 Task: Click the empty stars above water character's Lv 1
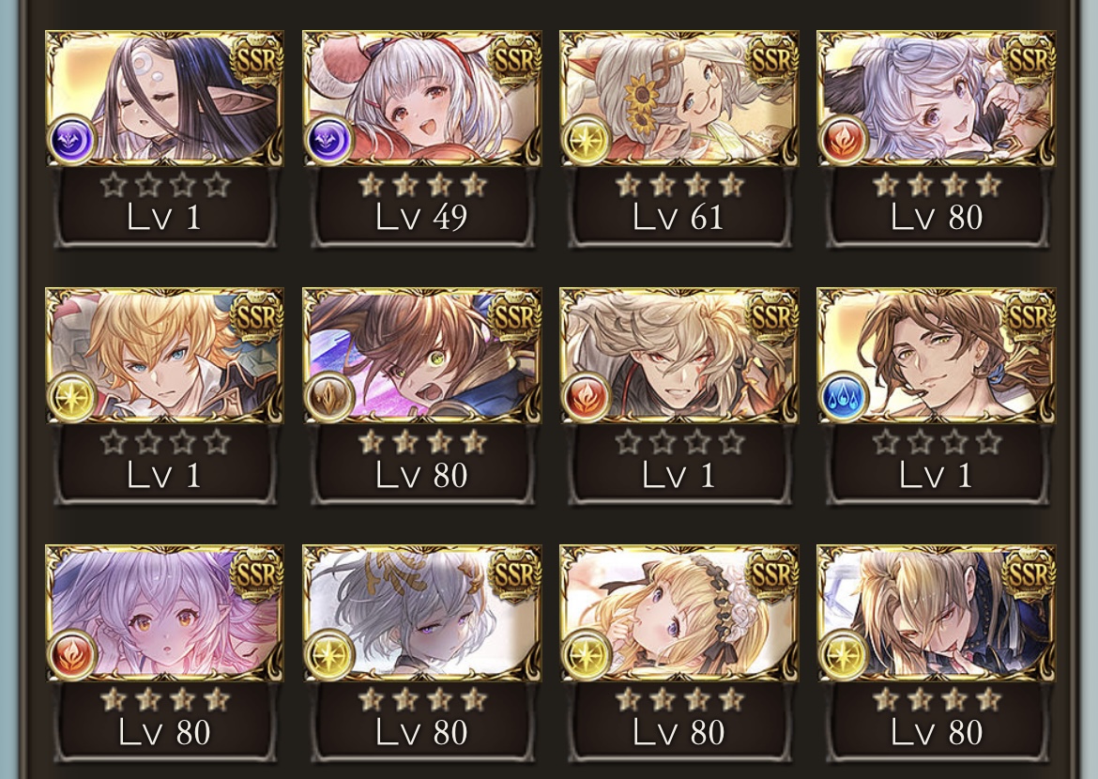point(937,442)
